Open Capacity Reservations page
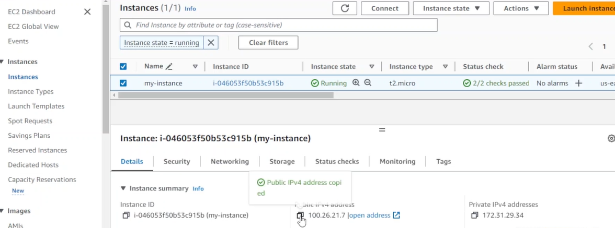This screenshot has width=615, height=228. pyautogui.click(x=42, y=179)
